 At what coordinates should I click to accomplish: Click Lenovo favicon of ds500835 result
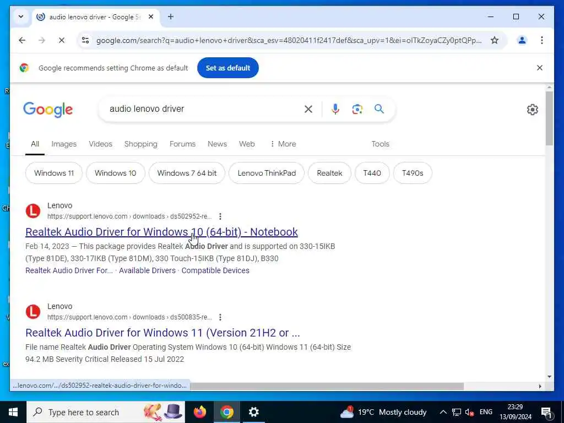click(x=32, y=312)
